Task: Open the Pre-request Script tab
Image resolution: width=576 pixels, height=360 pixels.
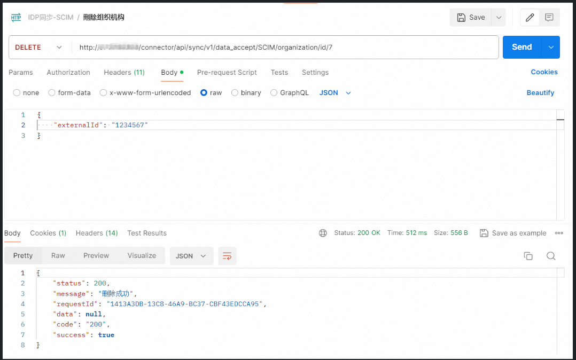Action: click(x=227, y=73)
